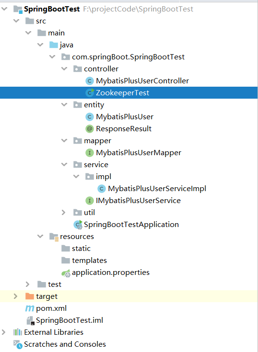Click the com.springBoot.SpringBootTest package icon
This screenshot has height=352, width=258.
click(x=65, y=57)
